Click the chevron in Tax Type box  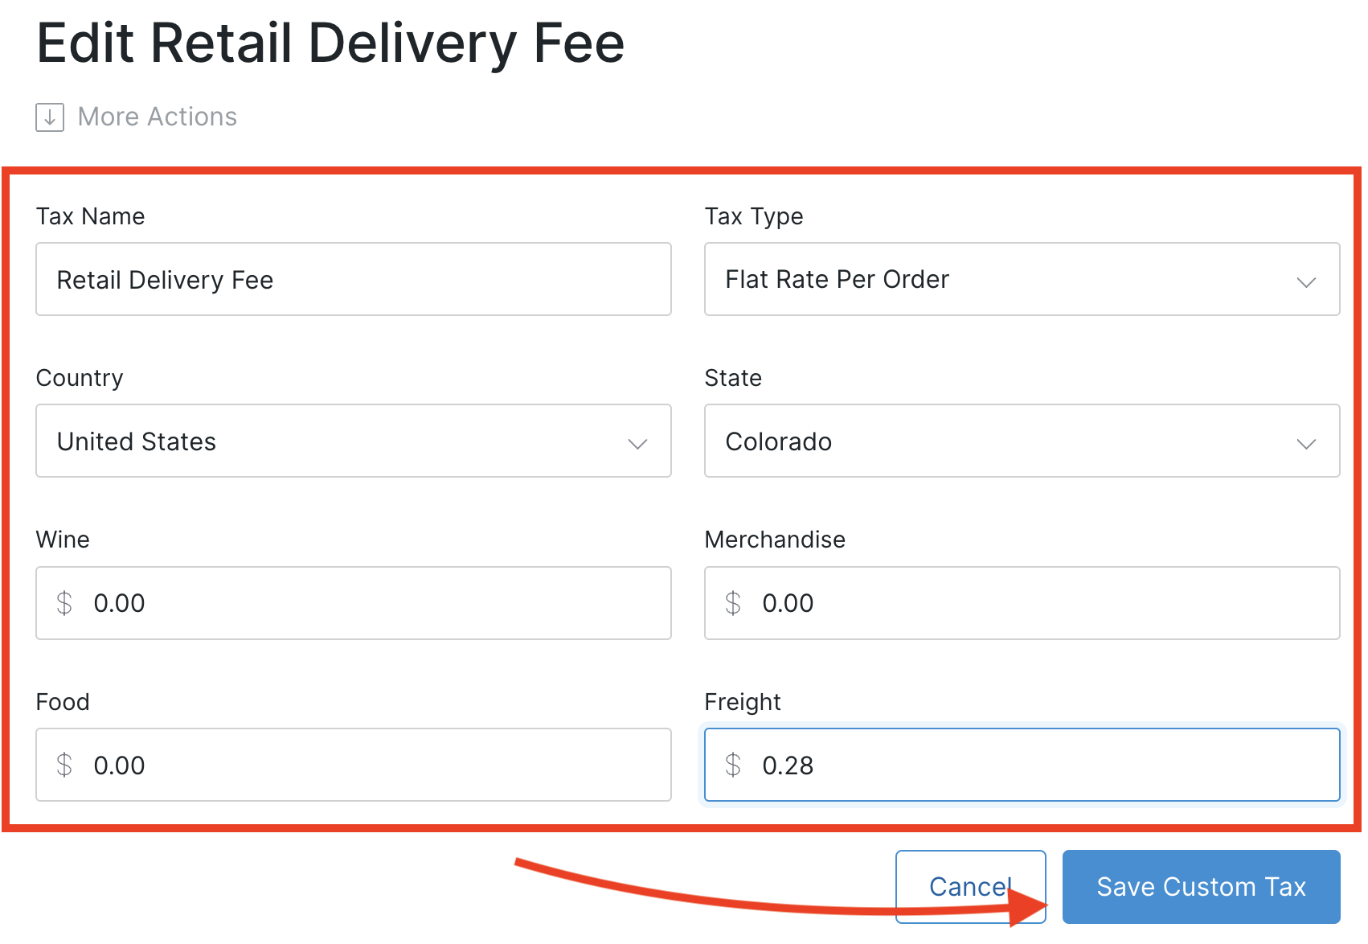pyautogui.click(x=1306, y=281)
